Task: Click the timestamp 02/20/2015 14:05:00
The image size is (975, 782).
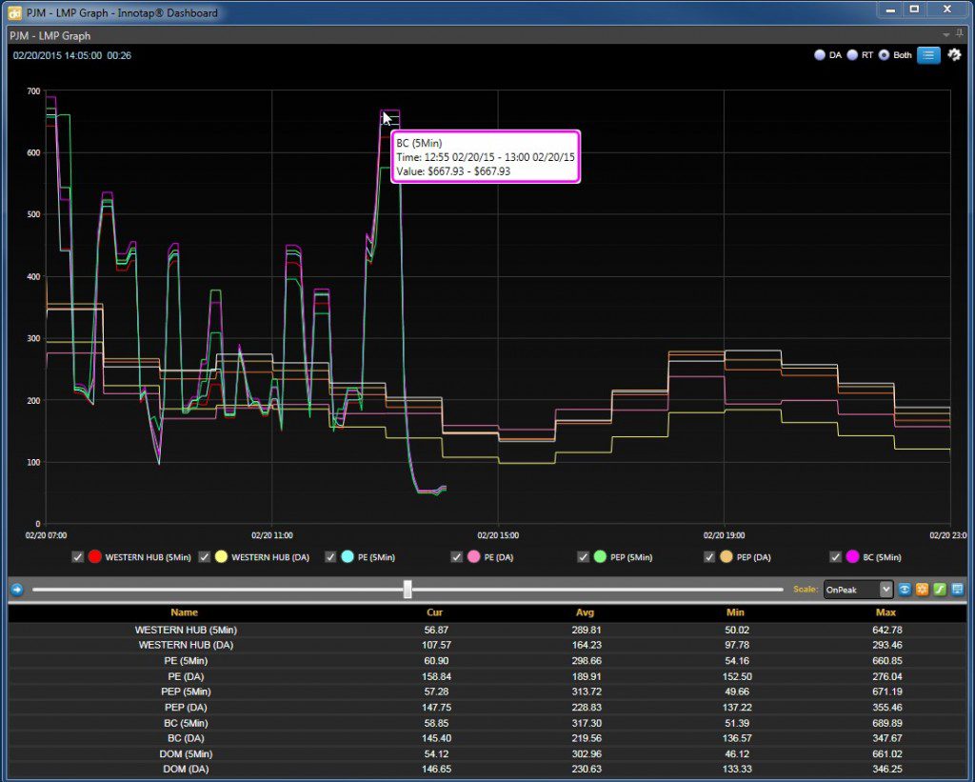Action: (x=57, y=55)
